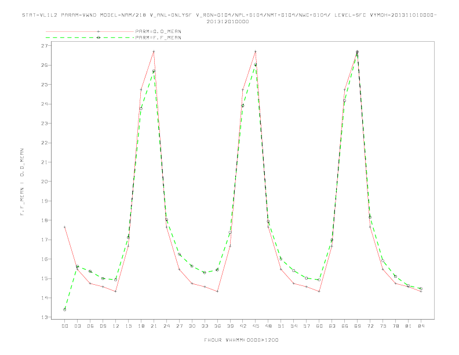Click x-axis forecast hour label 18

[141, 326]
